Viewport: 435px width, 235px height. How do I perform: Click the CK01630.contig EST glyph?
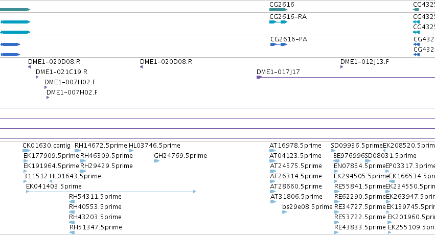pyautogui.click(x=27, y=151)
